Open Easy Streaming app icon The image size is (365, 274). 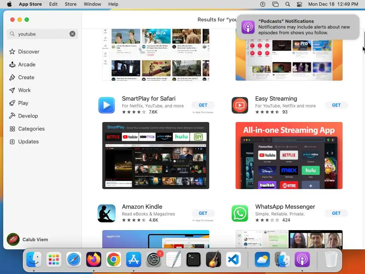(x=240, y=105)
